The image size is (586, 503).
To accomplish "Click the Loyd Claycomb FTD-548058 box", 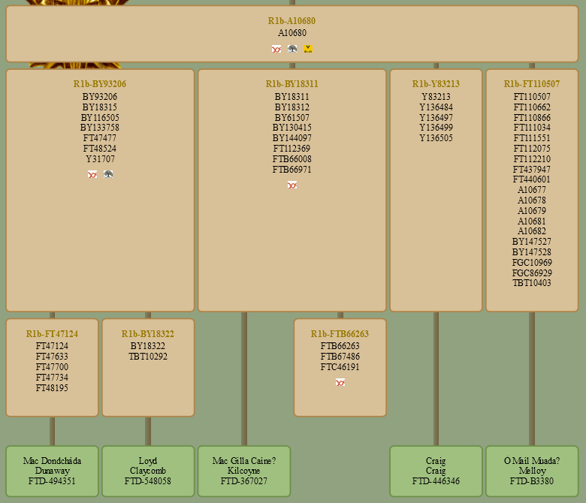I will 148,471.
